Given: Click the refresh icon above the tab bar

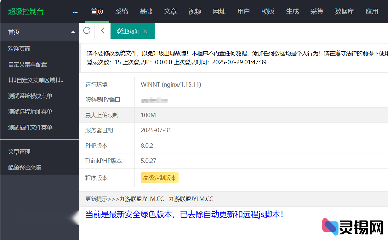Looking at the screenshot, I should coord(87,31).
